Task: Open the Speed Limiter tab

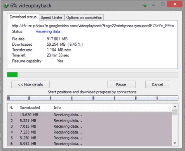Action: 52,17
